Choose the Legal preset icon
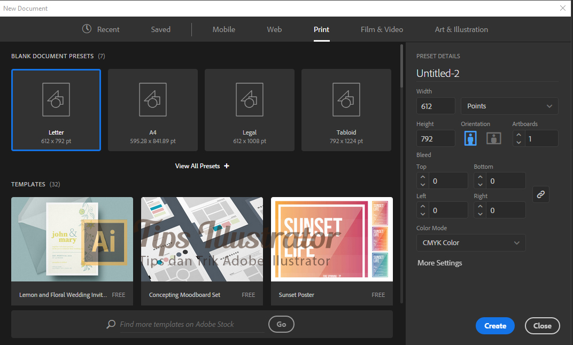573x345 pixels. 249,99
